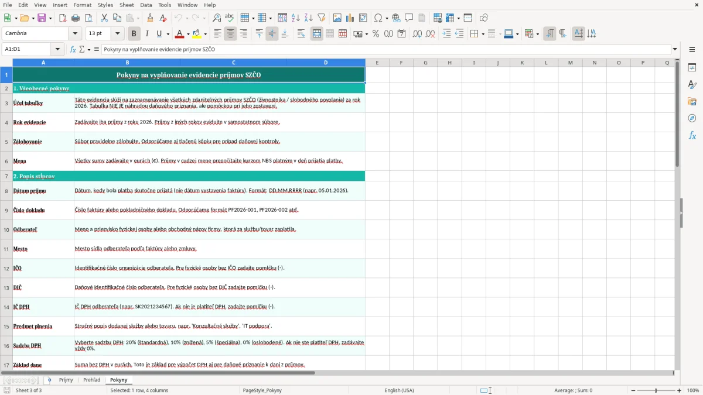Click the Save document icon
This screenshot has width=703, height=395.
pos(42,18)
